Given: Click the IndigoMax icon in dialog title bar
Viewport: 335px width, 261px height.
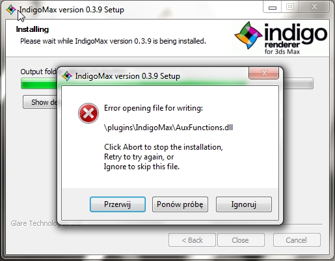Looking at the screenshot, I should [67, 76].
